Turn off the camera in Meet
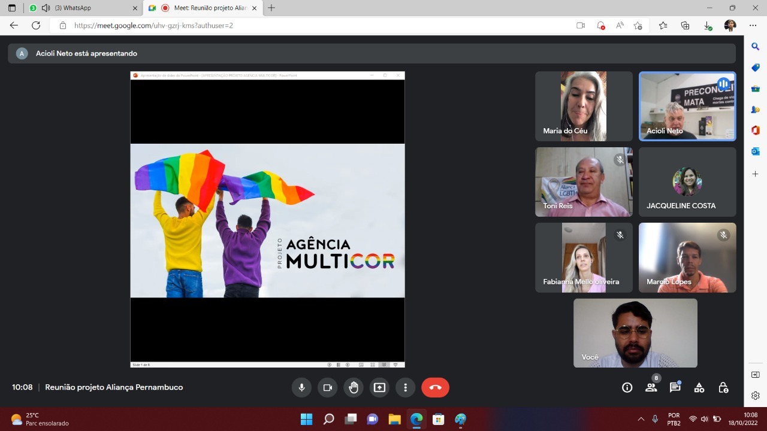767x431 pixels. point(328,387)
